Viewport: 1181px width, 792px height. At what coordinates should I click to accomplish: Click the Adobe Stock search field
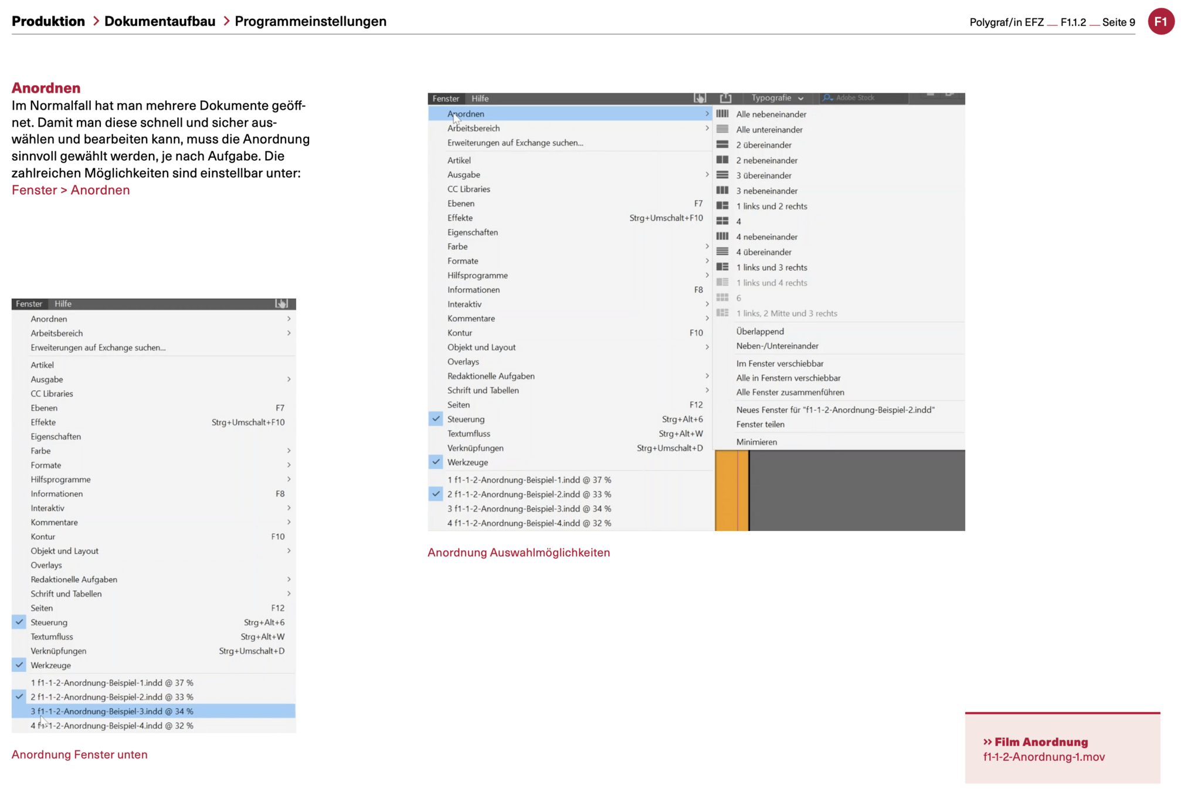click(862, 98)
